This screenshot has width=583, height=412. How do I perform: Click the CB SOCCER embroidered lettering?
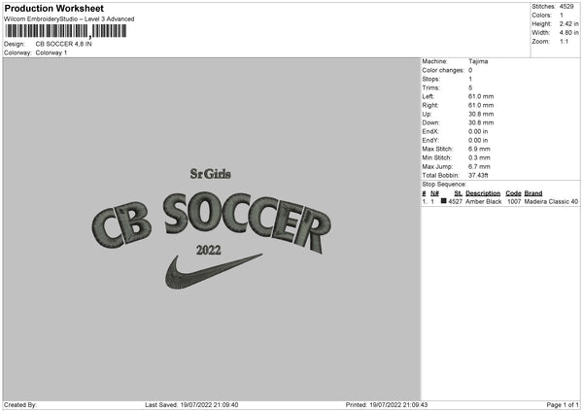pos(211,222)
